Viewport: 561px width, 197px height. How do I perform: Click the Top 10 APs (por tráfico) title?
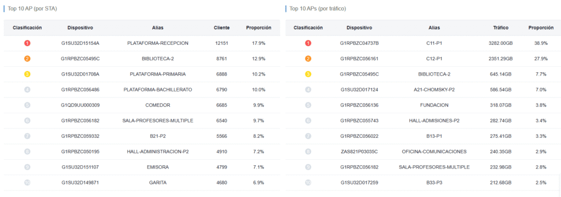point(318,9)
